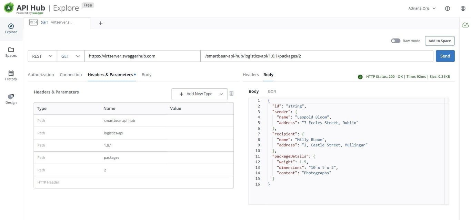
Task: Open the Spaces folder icon
Action: click(11, 49)
